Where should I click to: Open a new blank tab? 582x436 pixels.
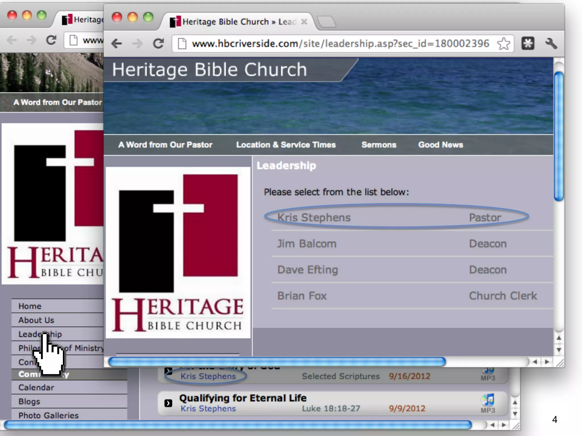click(327, 22)
